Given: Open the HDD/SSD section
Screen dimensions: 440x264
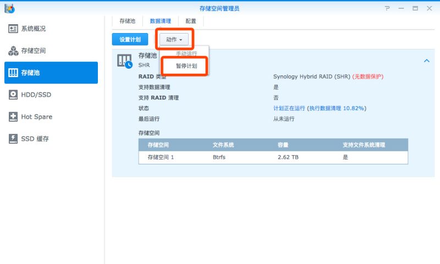Looking at the screenshot, I should click(x=51, y=95).
